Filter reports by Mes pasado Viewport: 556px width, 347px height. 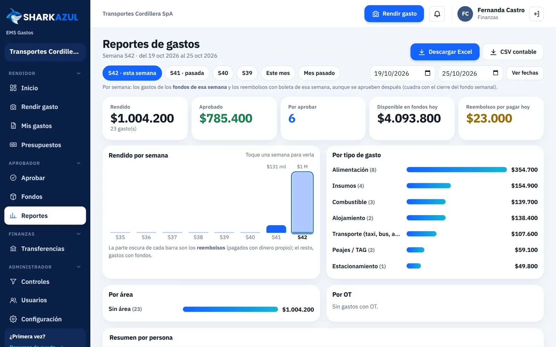pos(319,73)
